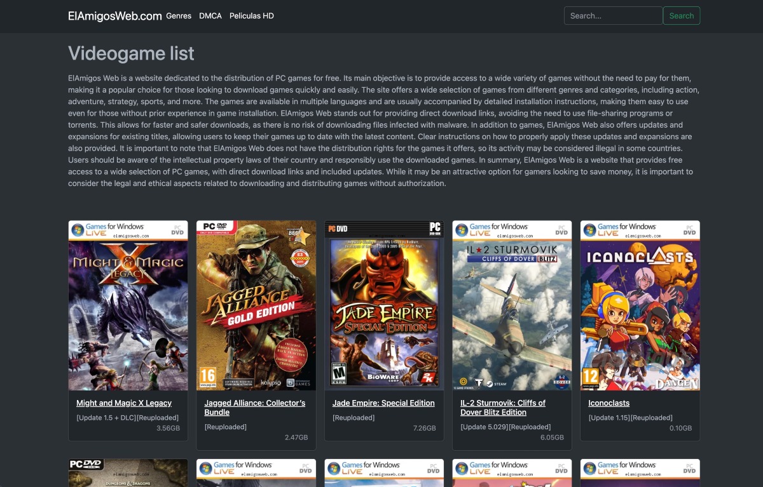Click the IL-2 Sturmovik cover art
The height and width of the screenshot is (487, 763).
(512, 305)
